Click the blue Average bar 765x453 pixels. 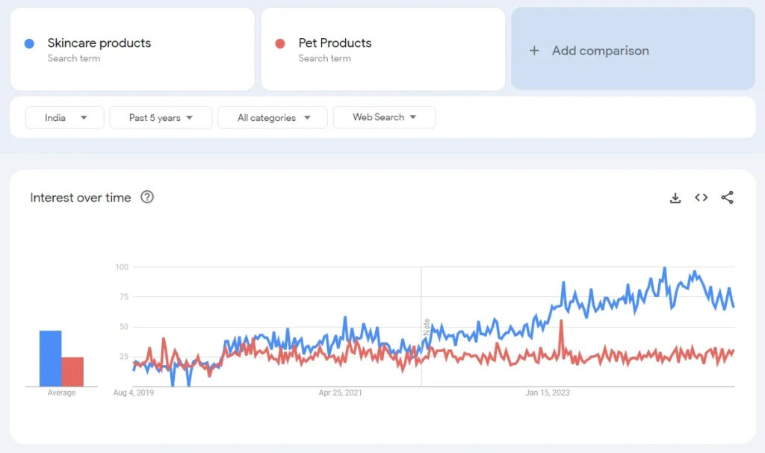click(x=51, y=358)
